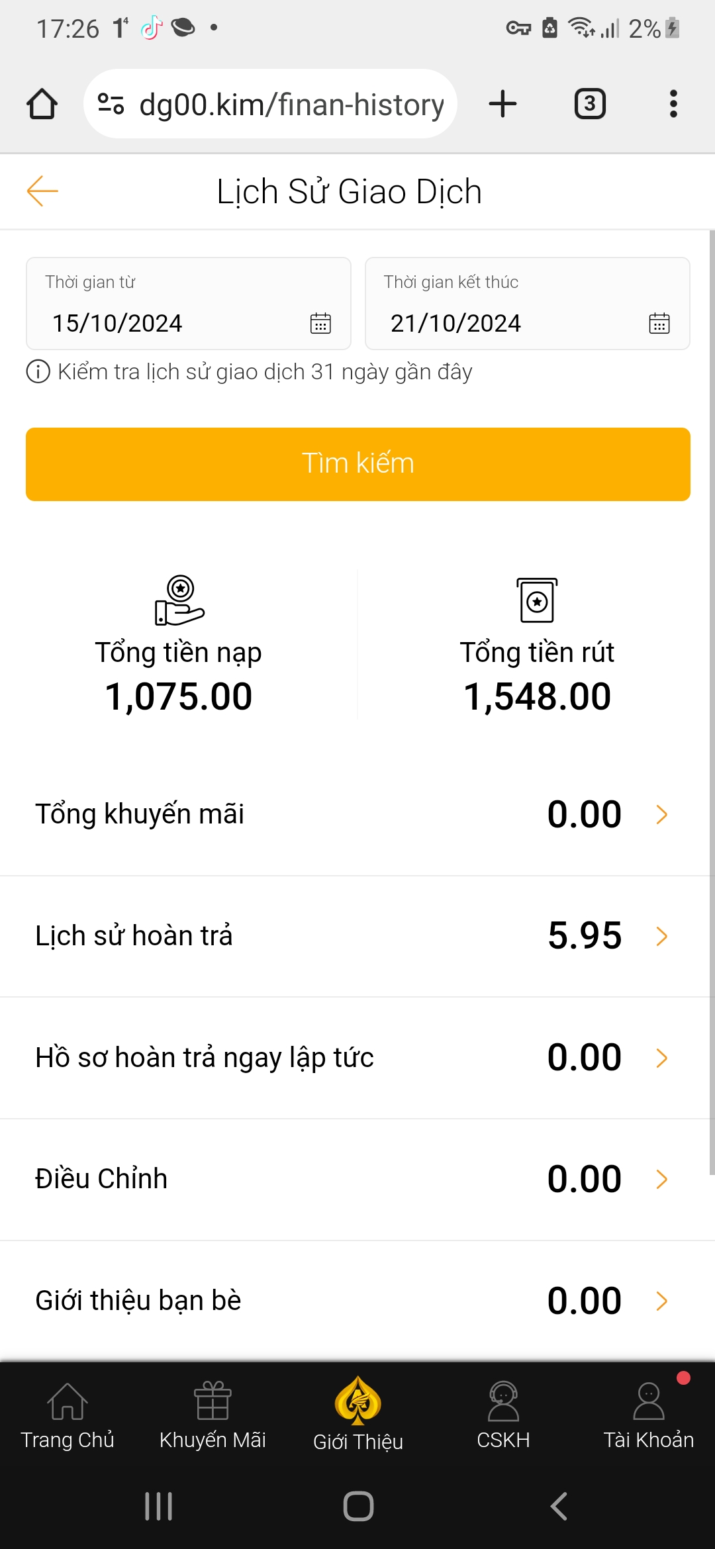Open the end date calendar icon
This screenshot has height=1549, width=715.
coord(659,323)
